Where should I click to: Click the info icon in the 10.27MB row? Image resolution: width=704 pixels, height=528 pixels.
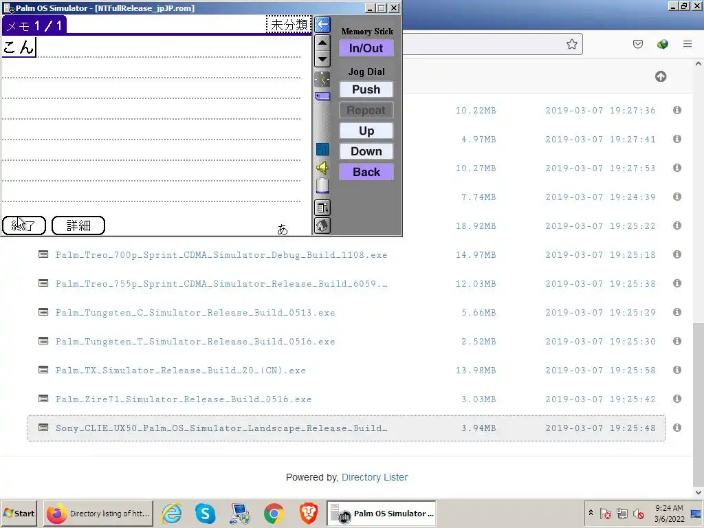[x=677, y=168]
